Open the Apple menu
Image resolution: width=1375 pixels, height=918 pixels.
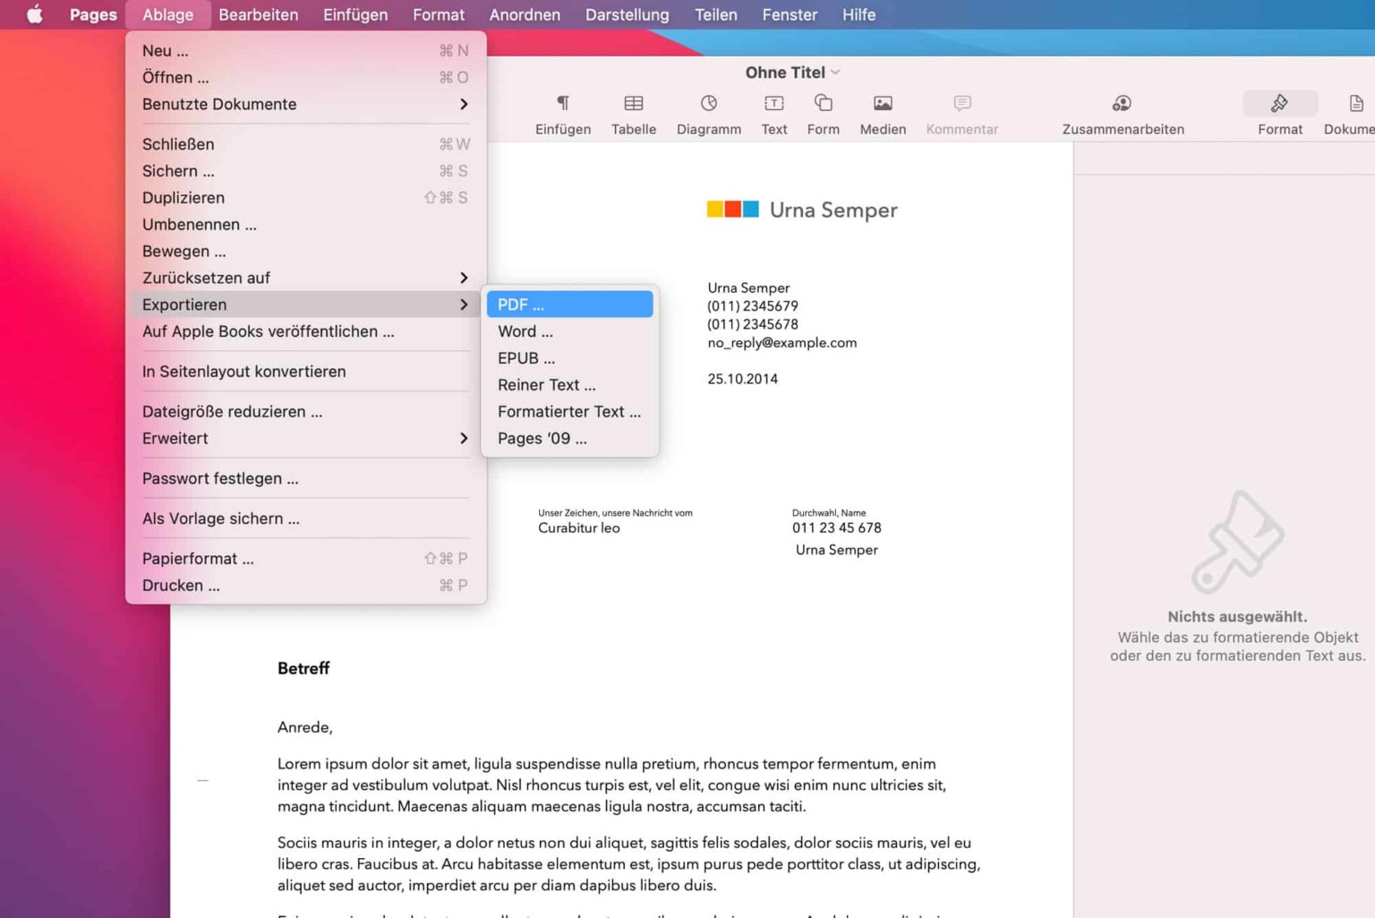(34, 14)
